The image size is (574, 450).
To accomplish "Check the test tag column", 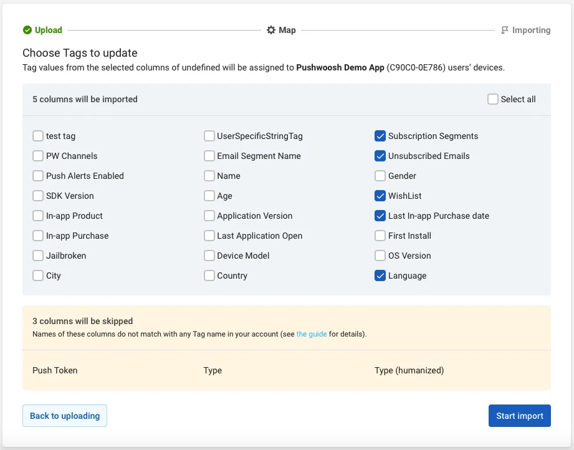I will tap(37, 136).
